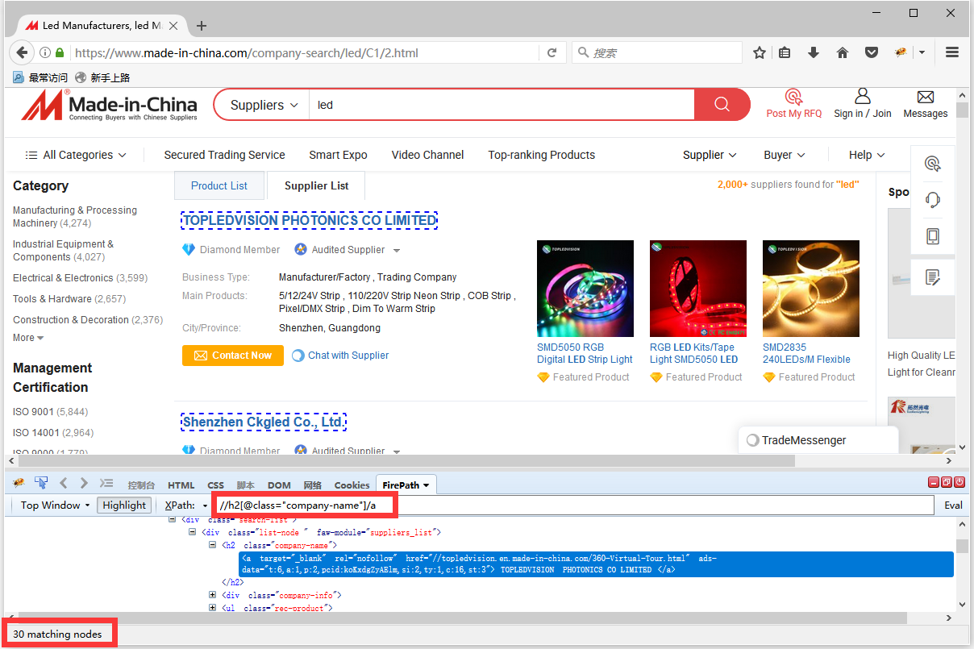Click the red magnifier search button
Screen dimensions: 974x649
coord(722,105)
